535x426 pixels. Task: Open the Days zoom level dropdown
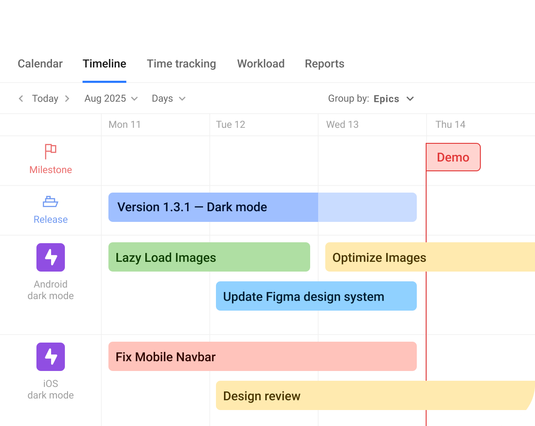168,99
